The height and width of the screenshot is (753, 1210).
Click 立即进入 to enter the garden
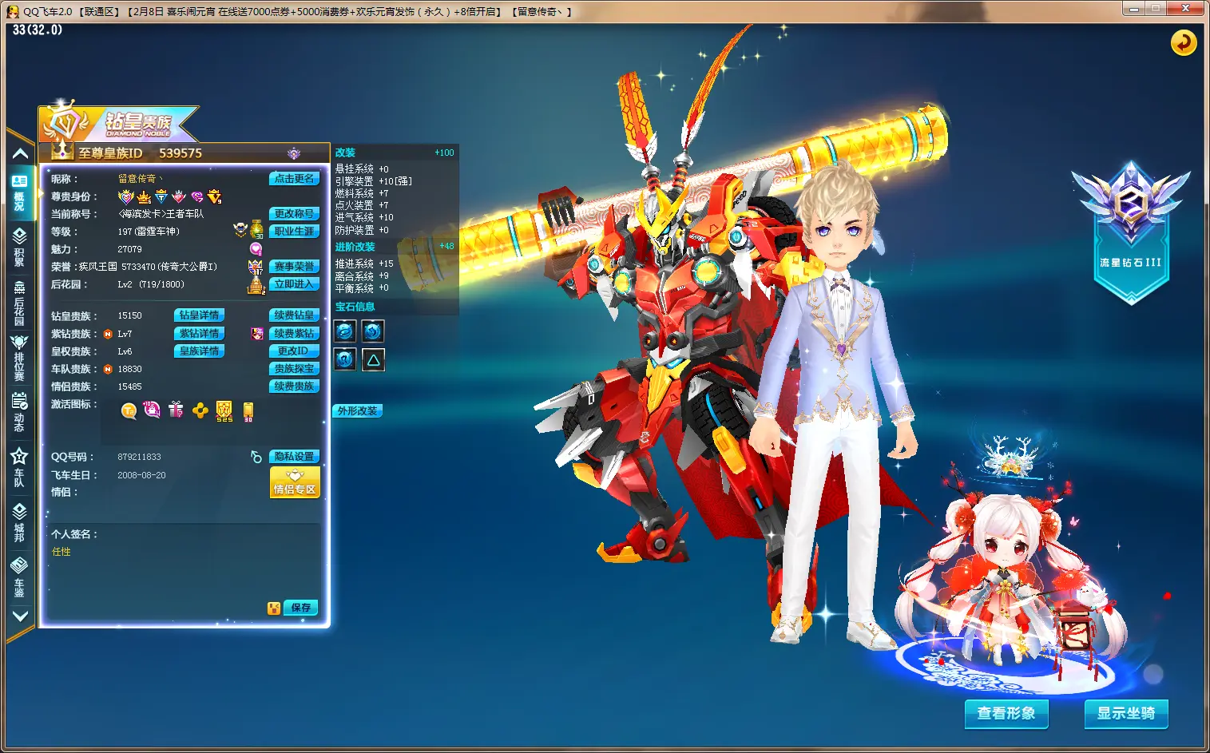(294, 284)
